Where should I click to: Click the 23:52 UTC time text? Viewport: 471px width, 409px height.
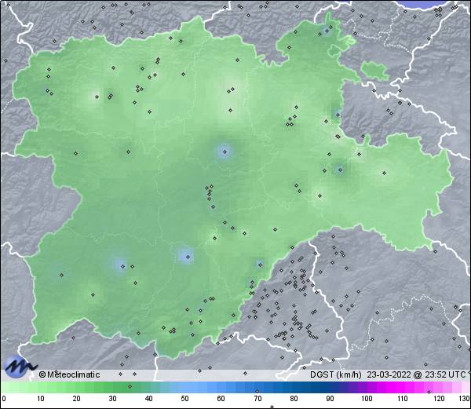coord(444,374)
